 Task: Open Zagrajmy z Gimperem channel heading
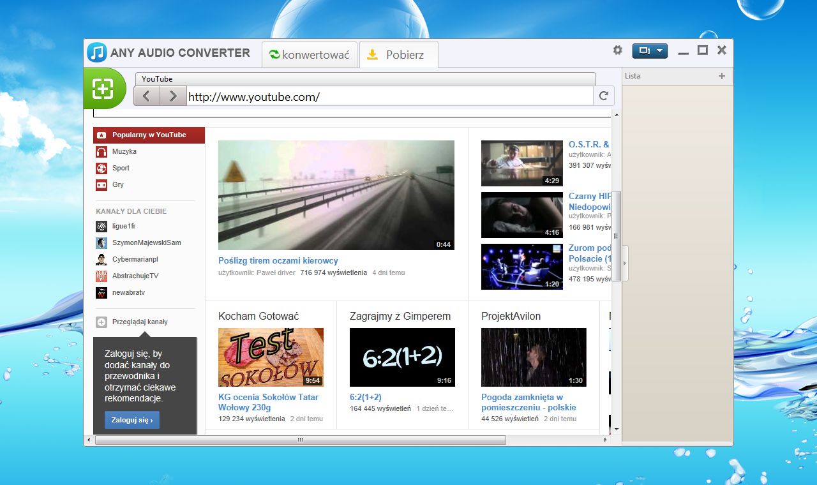pyautogui.click(x=400, y=316)
